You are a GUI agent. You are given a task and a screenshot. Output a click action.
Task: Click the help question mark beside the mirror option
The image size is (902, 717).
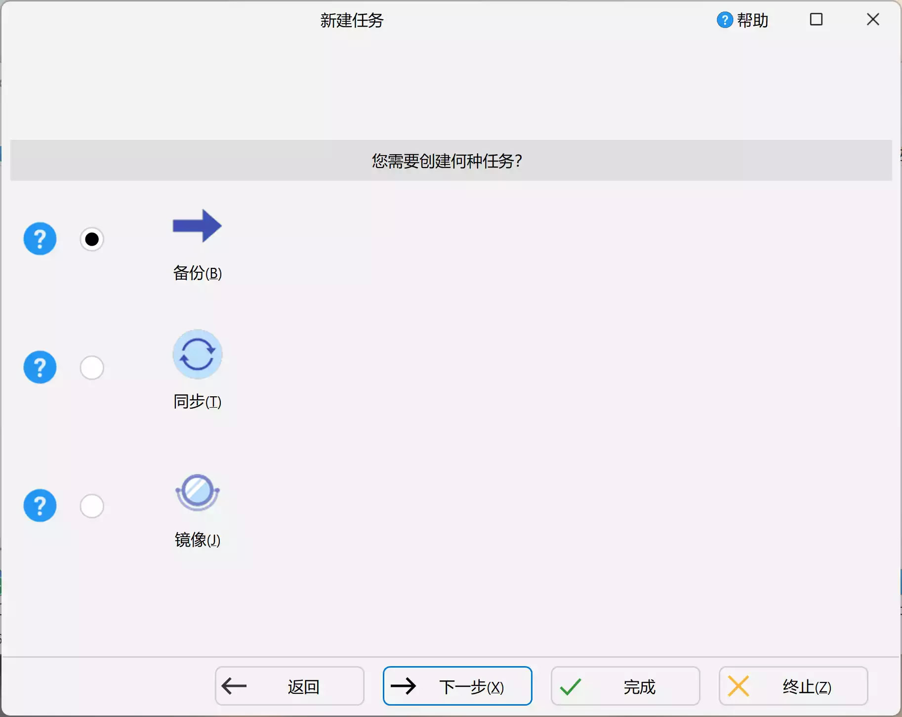pyautogui.click(x=40, y=506)
